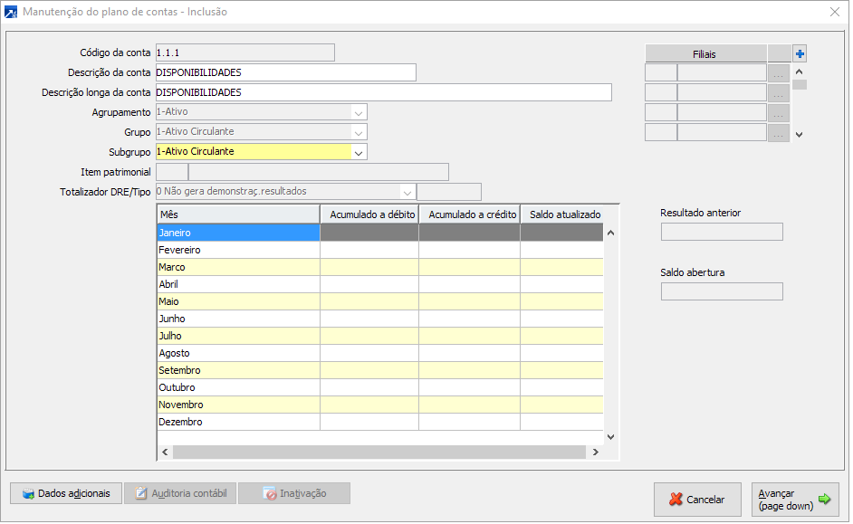Cancel the account inclusion

(697, 500)
